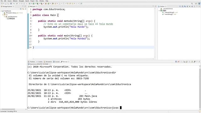Open the Navigate menu
Image resolution: width=201 pixels, height=113 pixels.
pos(21,1)
